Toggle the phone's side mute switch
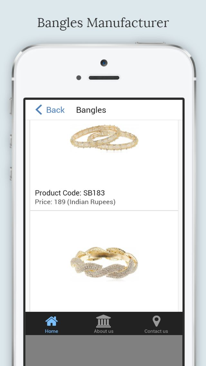 click(x=11, y=106)
